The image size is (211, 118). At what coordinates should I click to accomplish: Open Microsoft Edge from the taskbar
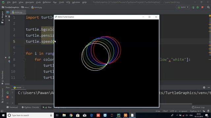(x=91, y=115)
